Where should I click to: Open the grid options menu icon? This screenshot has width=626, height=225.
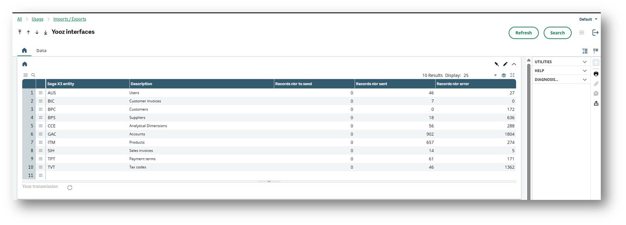tap(26, 75)
